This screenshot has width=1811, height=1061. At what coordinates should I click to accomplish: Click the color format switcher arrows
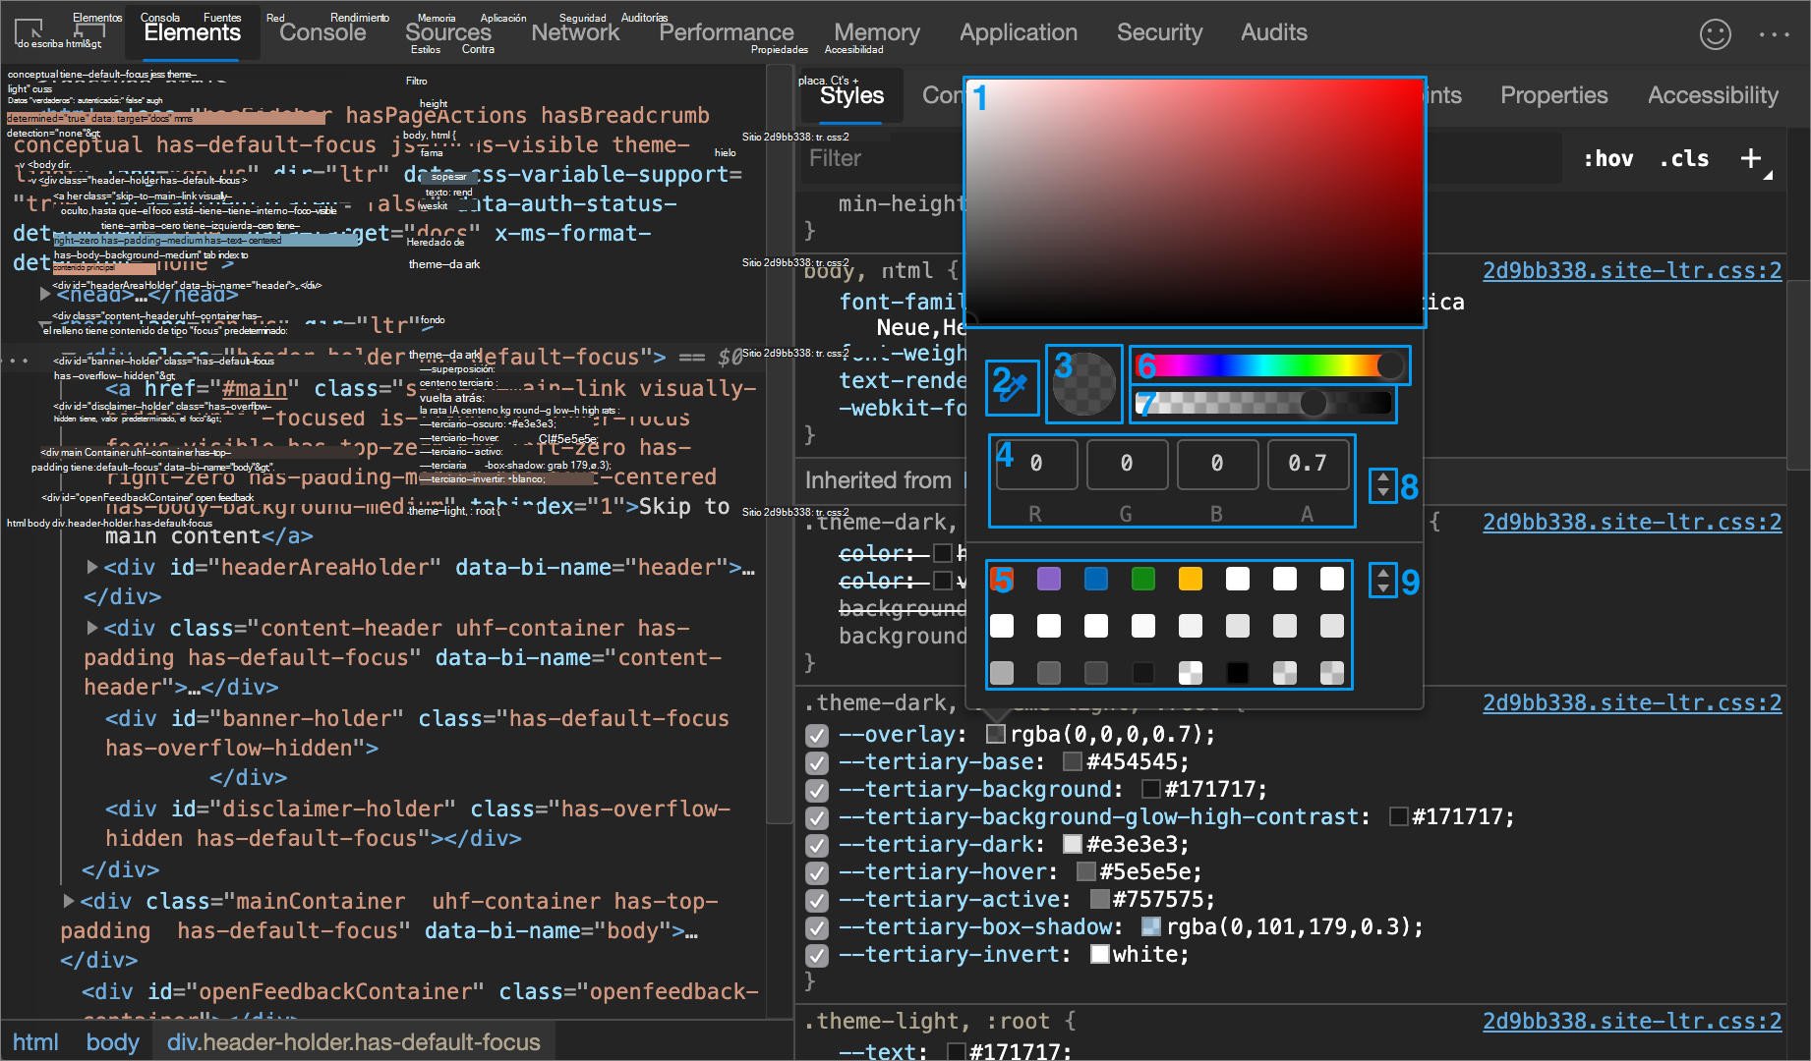point(1382,484)
